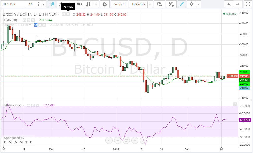Open the chart properties gear icon
The width and height of the screenshot is (253, 153).
tap(105, 4)
